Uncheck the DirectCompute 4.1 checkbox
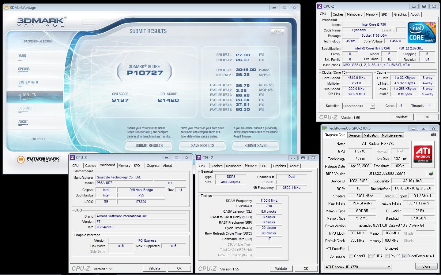Viewport: 441px width, 275px height. click(404, 256)
